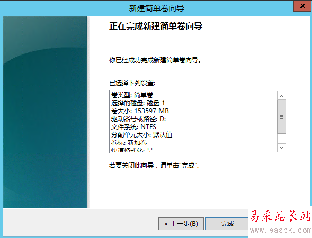
Task: Close the 新建简单卷向导 window
Action: 302,6
